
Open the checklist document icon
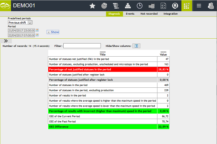163,6
